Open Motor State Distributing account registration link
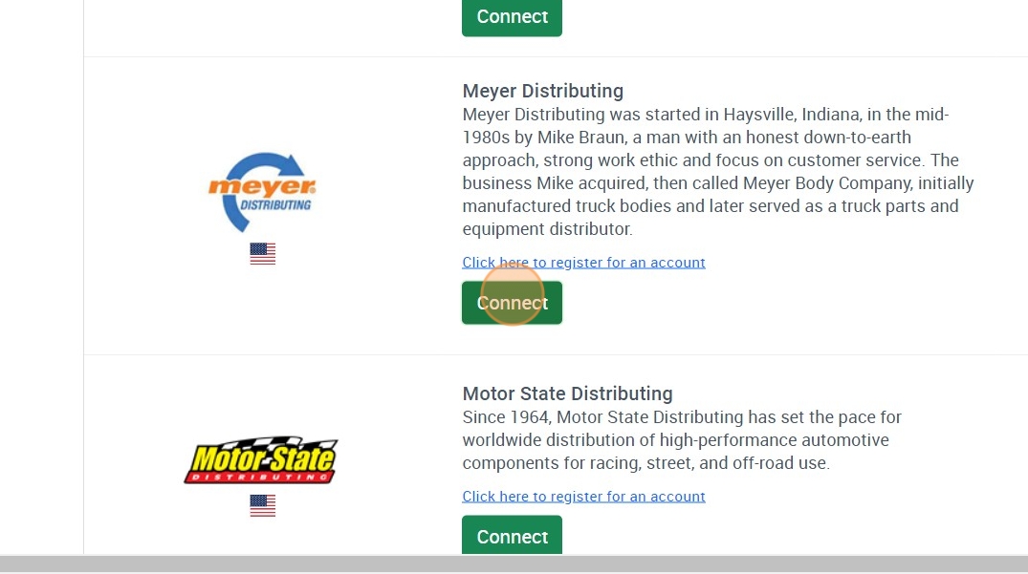Screen dimensions: 1028x574 (x=583, y=496)
